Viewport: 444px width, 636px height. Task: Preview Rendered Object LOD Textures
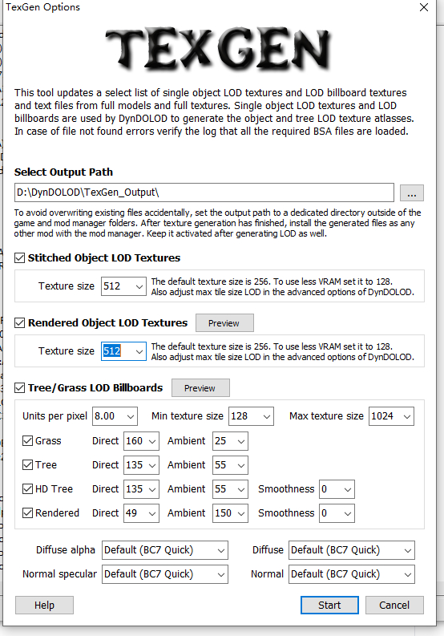(x=224, y=323)
